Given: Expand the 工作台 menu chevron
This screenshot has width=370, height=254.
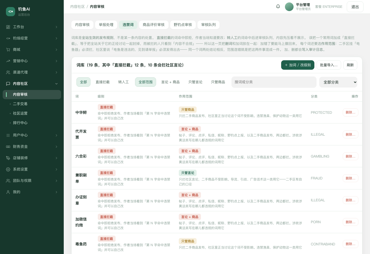Looking at the screenshot, I should (56, 27).
